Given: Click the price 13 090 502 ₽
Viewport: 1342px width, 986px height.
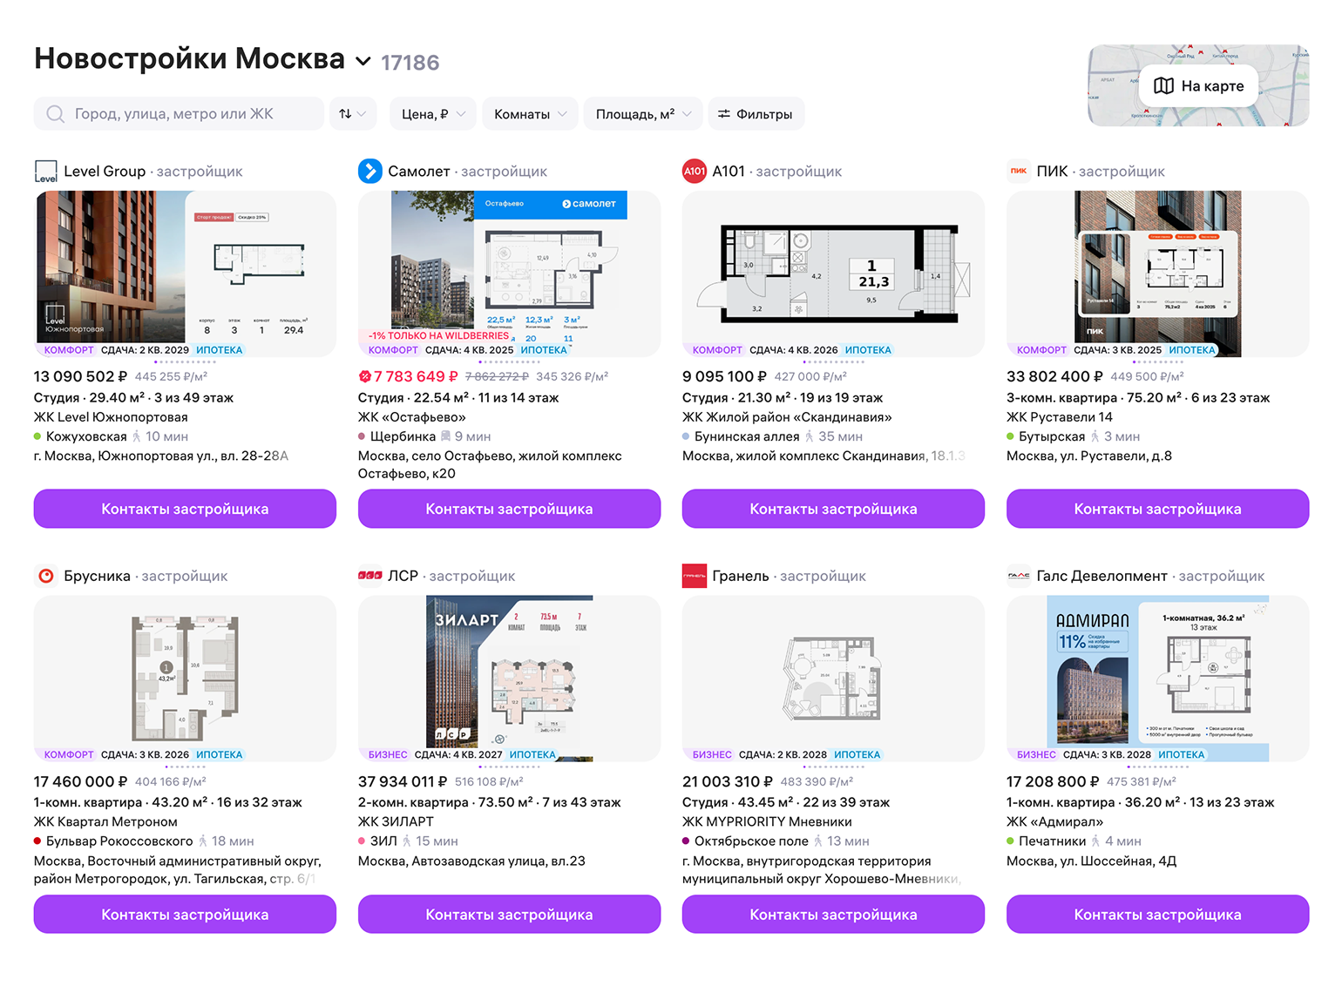Looking at the screenshot, I should click(80, 376).
